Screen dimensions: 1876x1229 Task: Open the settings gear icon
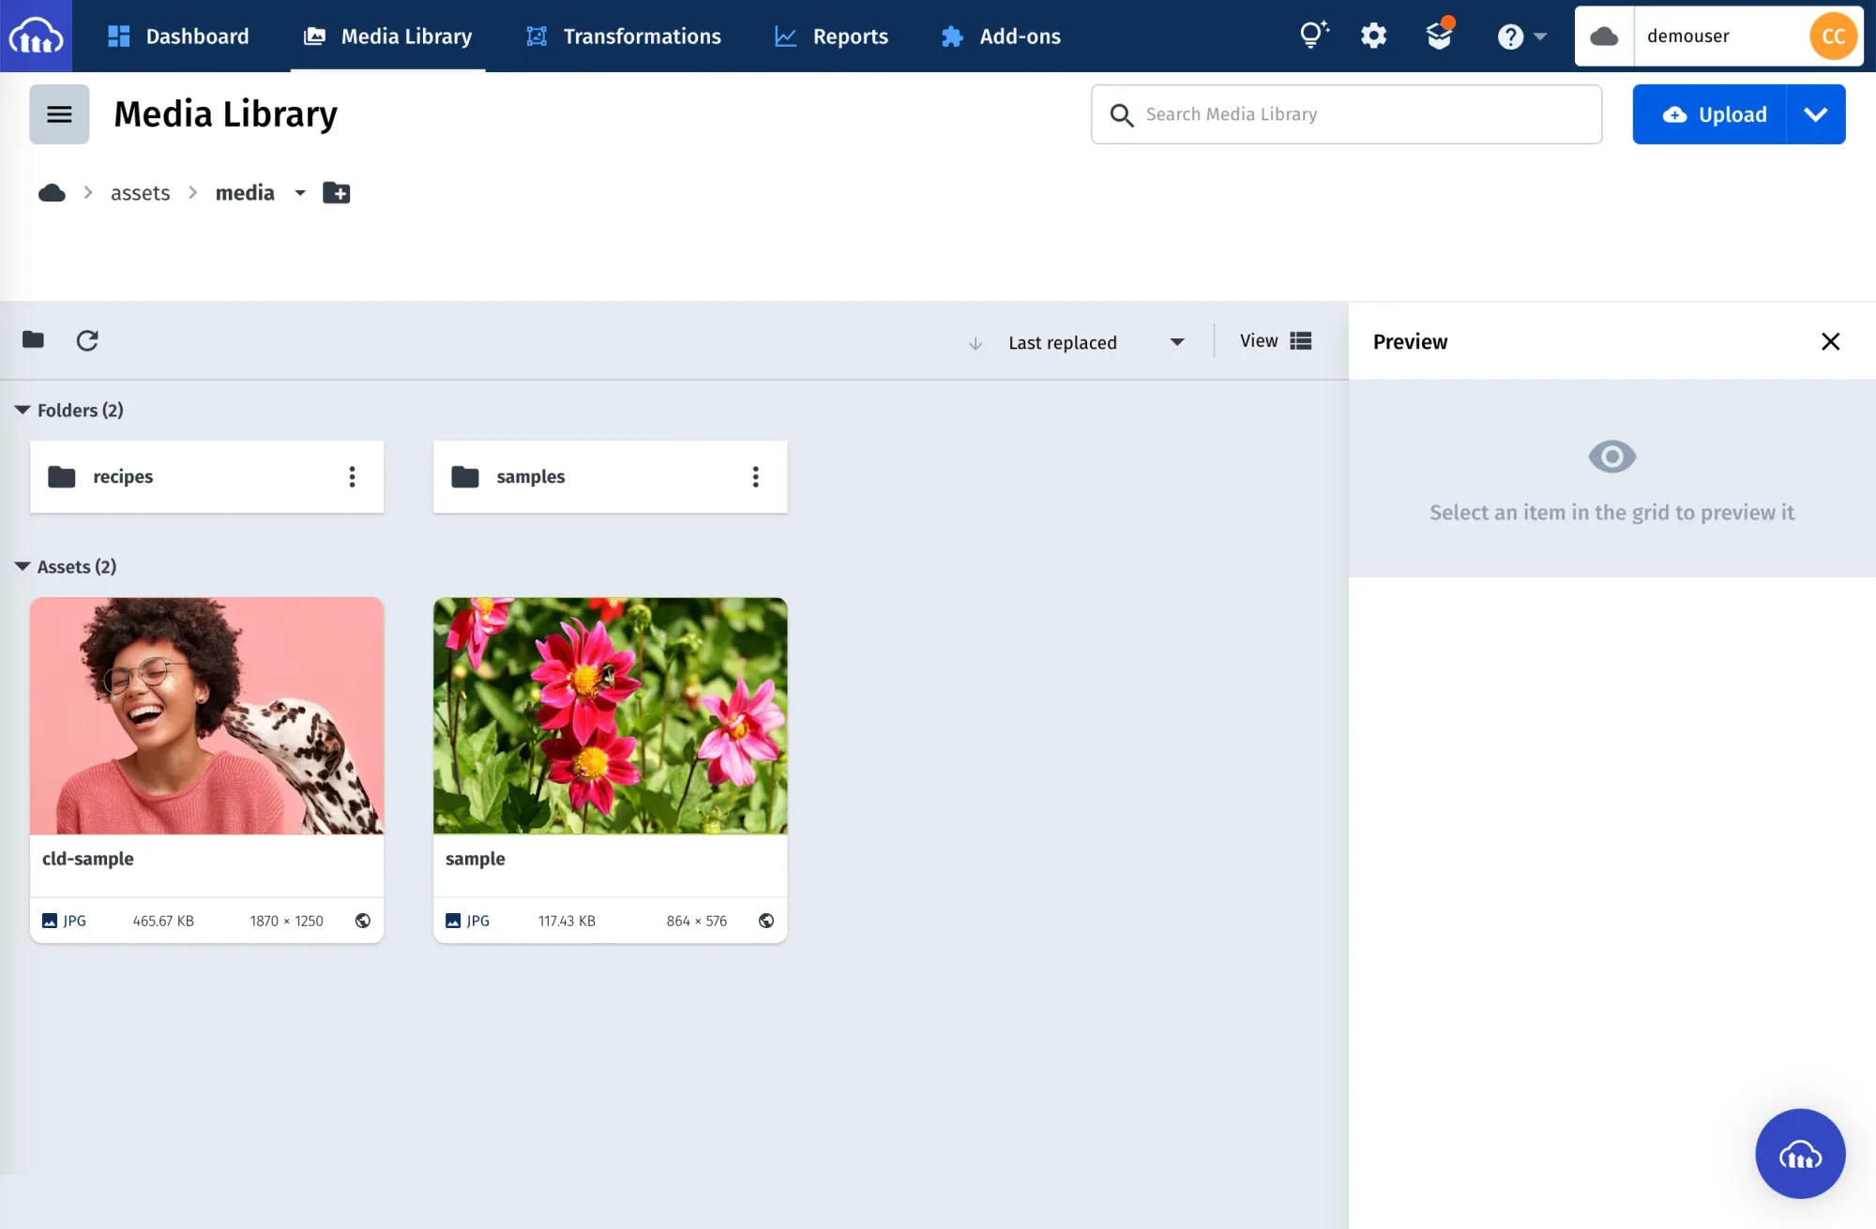(x=1373, y=37)
